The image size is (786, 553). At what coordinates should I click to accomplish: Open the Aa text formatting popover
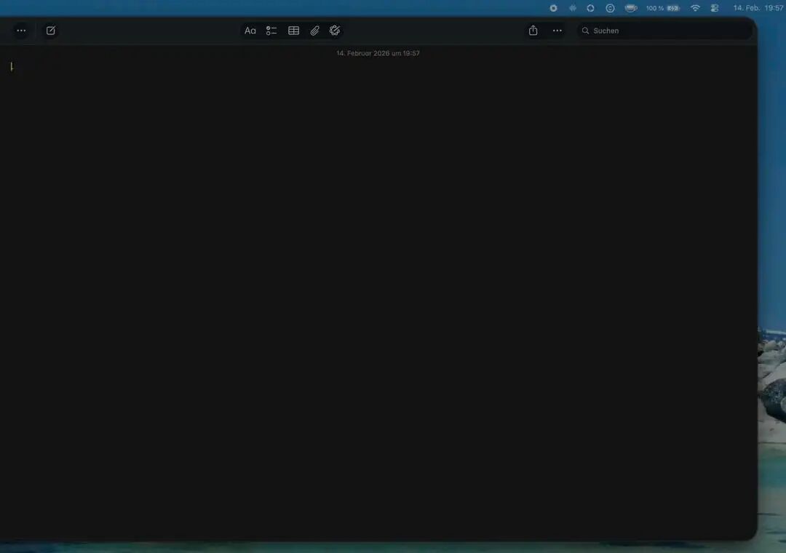[250, 31]
